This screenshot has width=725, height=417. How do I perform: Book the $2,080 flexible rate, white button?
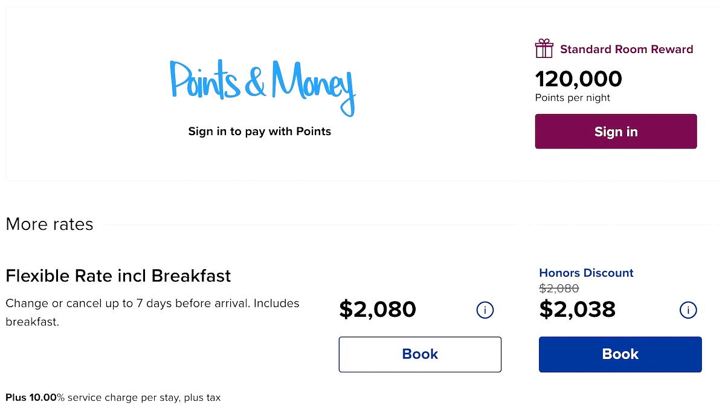coord(420,354)
